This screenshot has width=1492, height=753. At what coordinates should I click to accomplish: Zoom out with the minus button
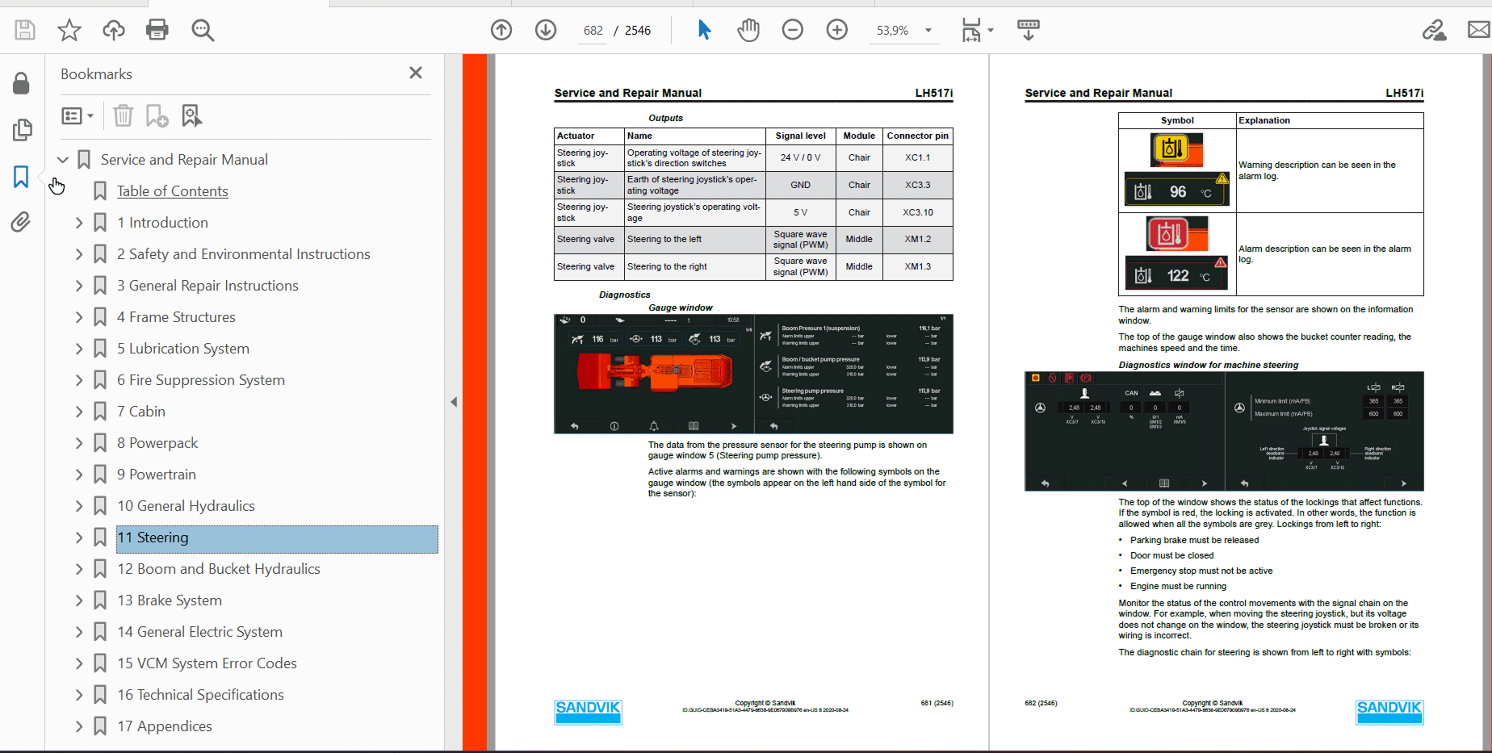click(793, 31)
